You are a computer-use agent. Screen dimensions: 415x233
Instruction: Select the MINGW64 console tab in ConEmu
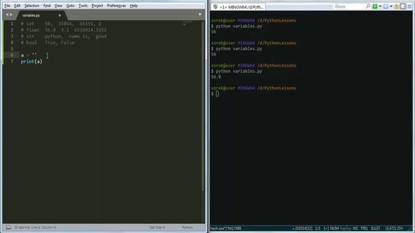(238, 7)
